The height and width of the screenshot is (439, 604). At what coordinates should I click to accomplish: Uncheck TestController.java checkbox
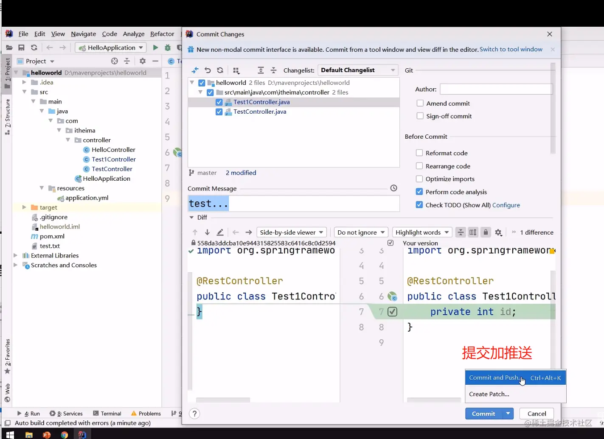[219, 112]
